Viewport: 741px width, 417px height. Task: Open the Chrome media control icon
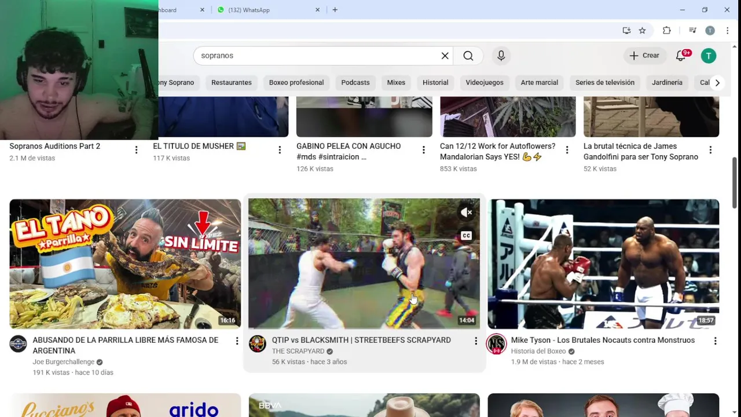pos(692,31)
